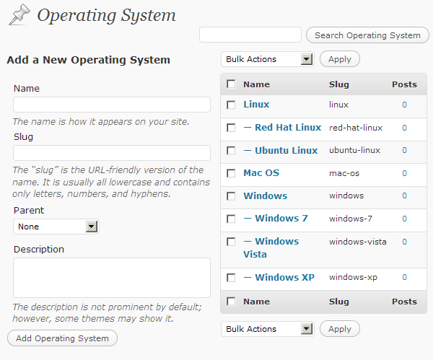This screenshot has width=433, height=360.
Task: Check the Windows Vista row checkbox
Action: (x=231, y=242)
